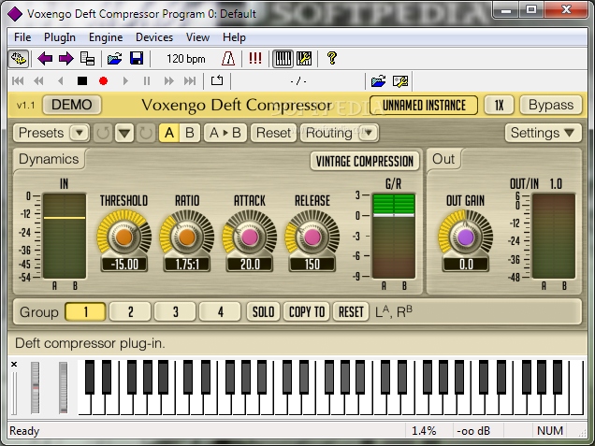Image resolution: width=595 pixels, height=446 pixels.
Task: Open the Help menu
Action: (234, 37)
